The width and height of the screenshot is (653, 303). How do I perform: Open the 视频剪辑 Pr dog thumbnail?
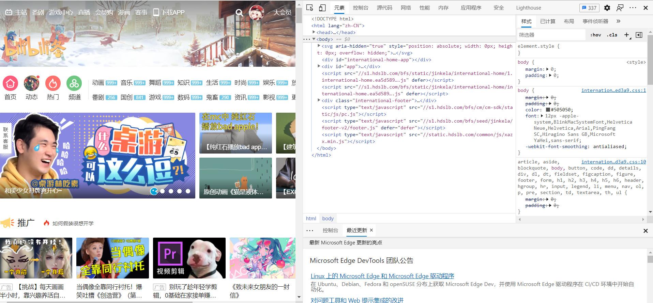[189, 258]
